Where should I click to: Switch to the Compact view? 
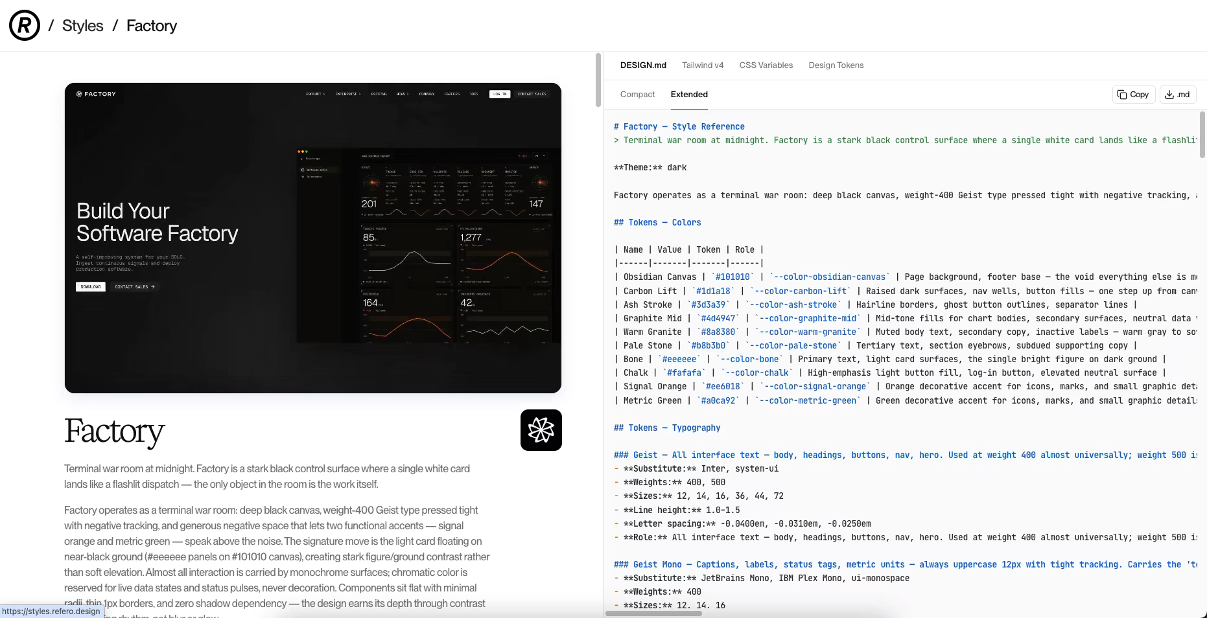(638, 95)
